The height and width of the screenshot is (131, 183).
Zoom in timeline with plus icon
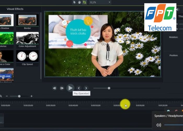pos(31,96)
